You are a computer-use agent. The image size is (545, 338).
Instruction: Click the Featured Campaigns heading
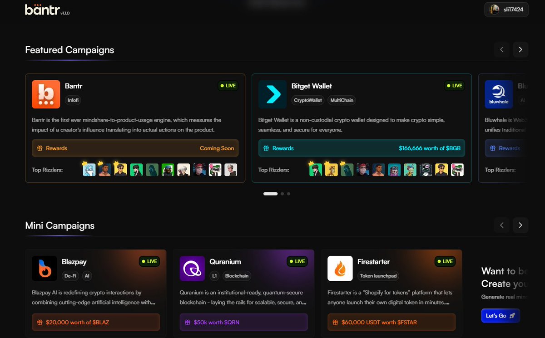[69, 50]
